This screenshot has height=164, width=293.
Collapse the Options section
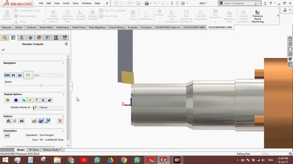tap(63, 117)
